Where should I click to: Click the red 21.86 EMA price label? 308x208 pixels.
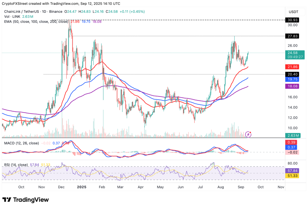[292, 67]
